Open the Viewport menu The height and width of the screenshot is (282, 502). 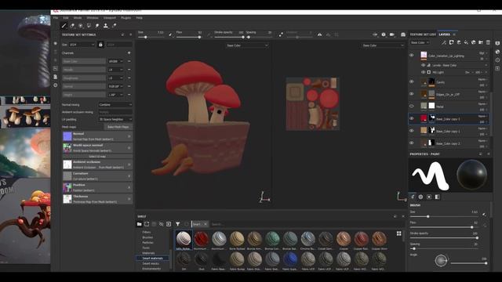click(110, 18)
